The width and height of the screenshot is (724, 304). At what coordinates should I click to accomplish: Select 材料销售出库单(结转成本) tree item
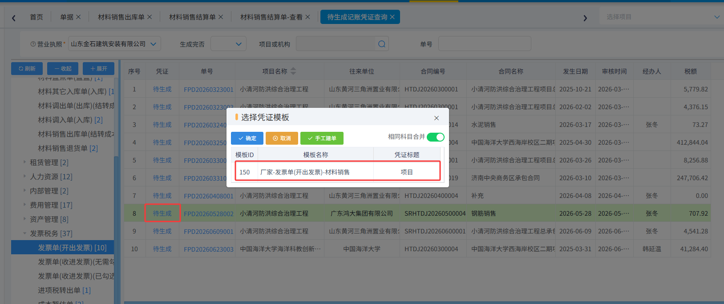coord(76,134)
